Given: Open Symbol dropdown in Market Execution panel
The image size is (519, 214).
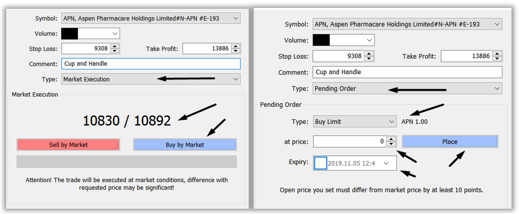Looking at the screenshot, I should (x=236, y=18).
